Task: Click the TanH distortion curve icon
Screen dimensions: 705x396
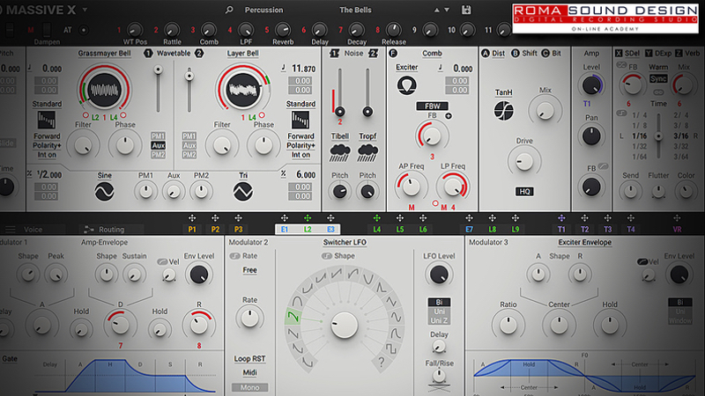Action: (503, 111)
